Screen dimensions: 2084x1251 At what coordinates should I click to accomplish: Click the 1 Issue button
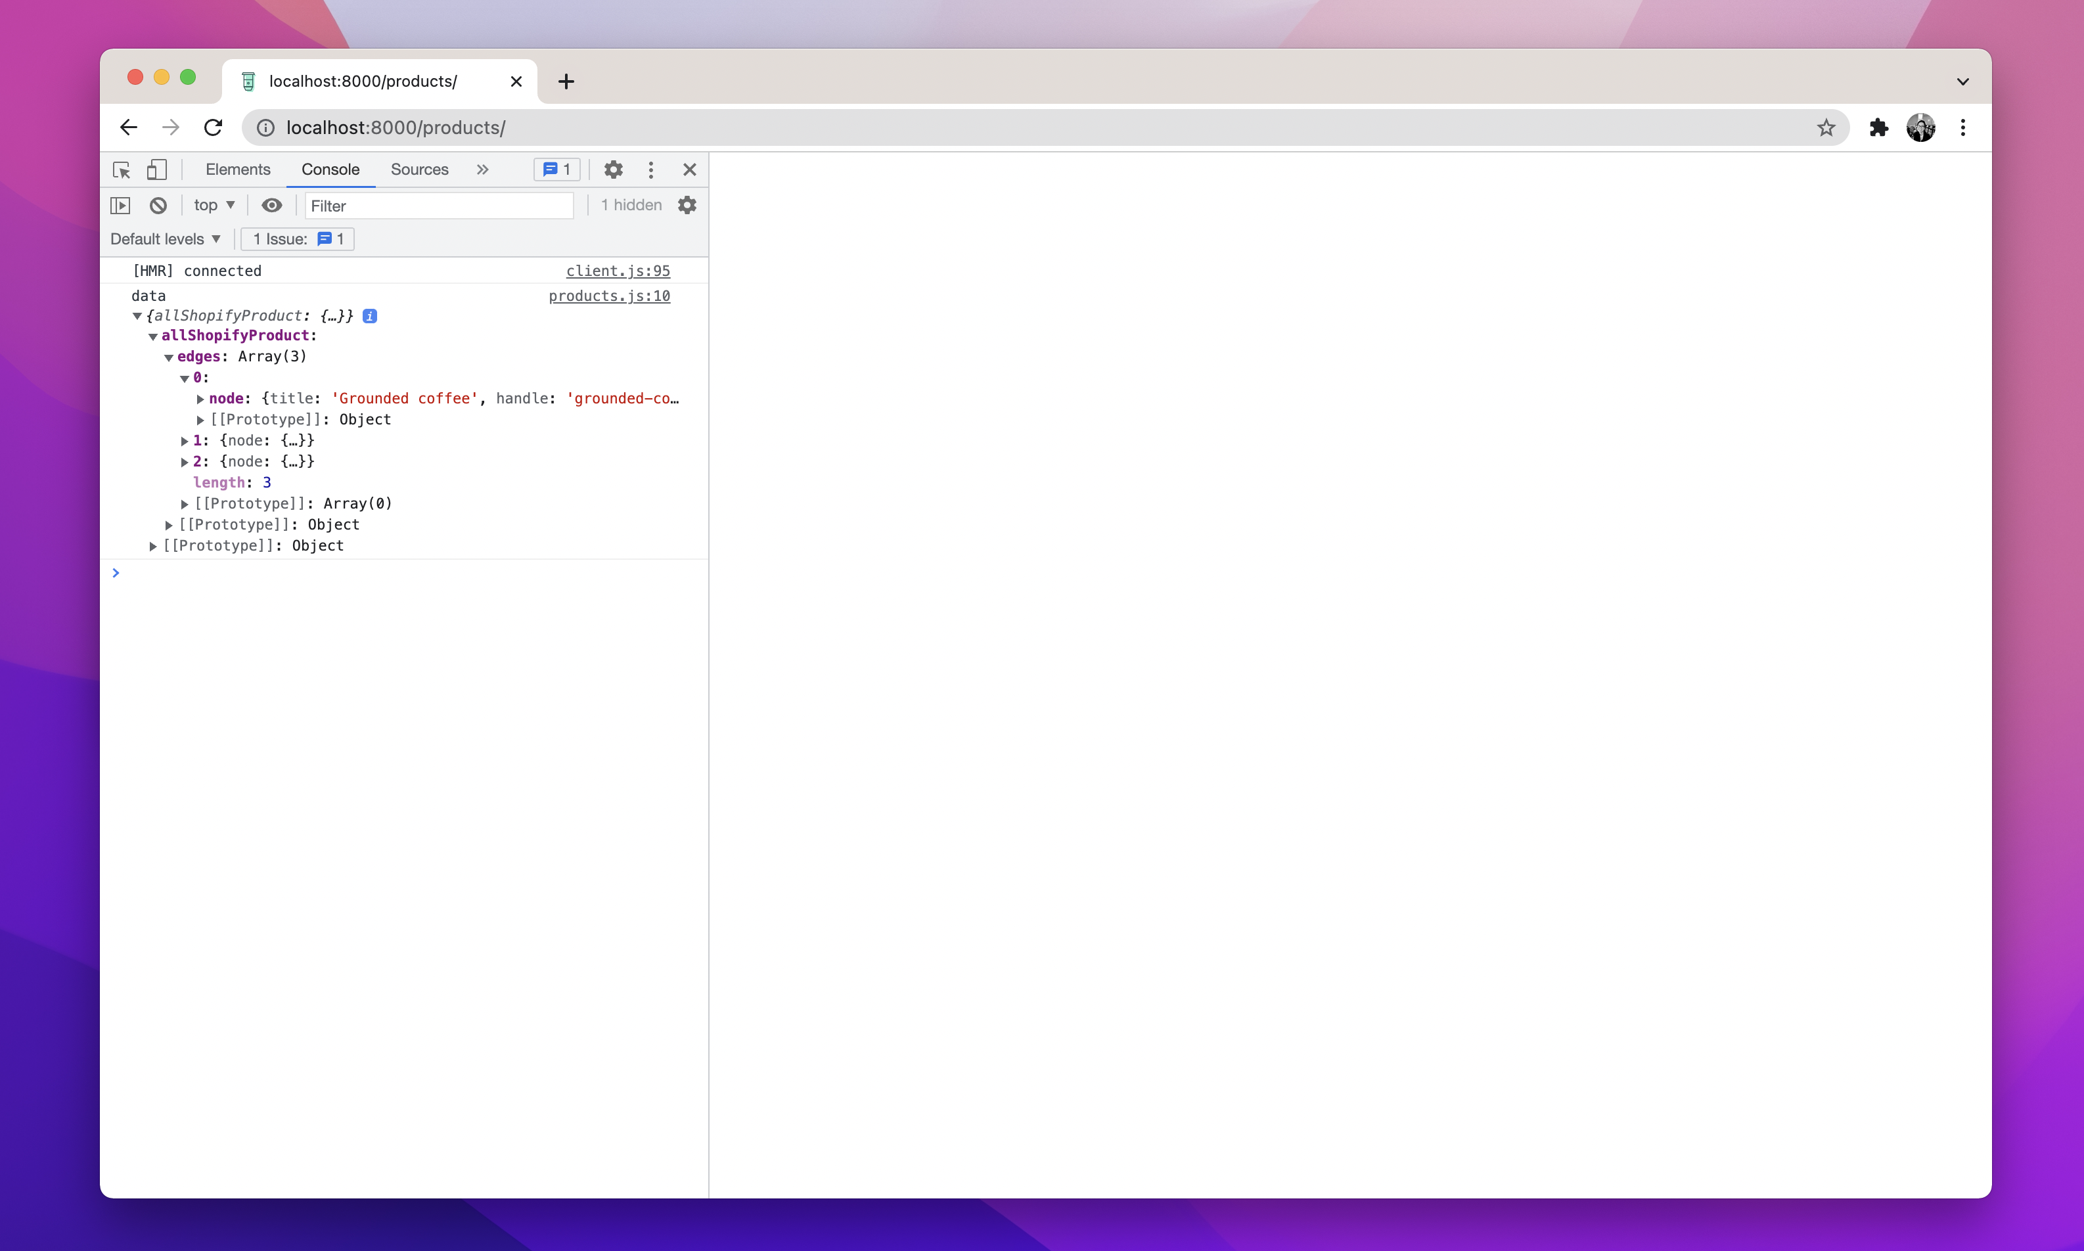[298, 239]
